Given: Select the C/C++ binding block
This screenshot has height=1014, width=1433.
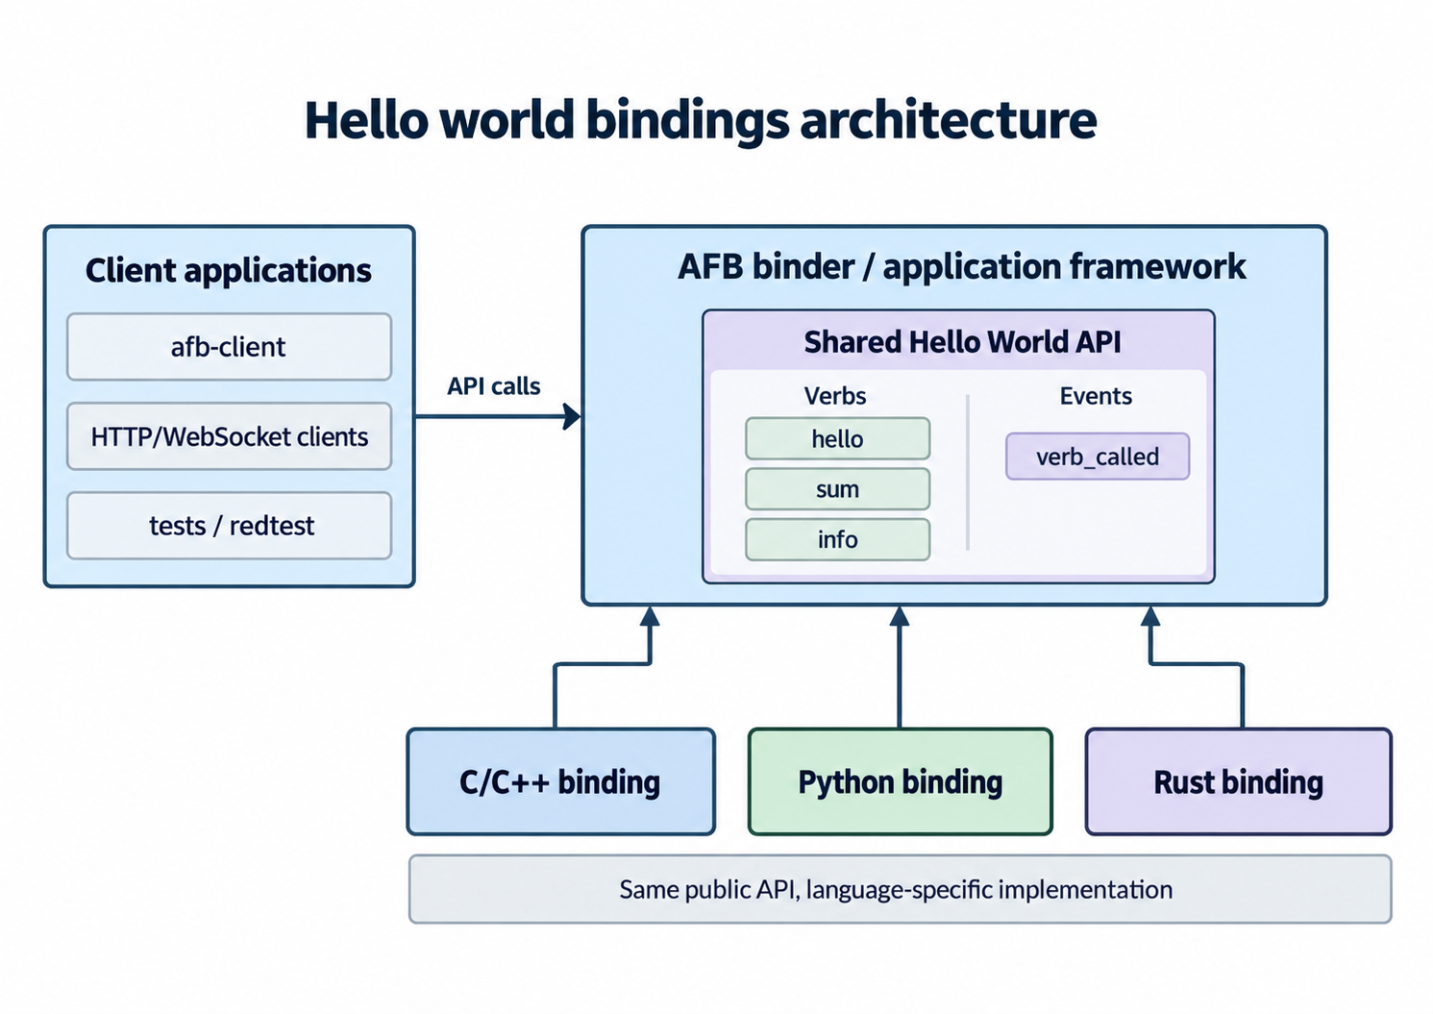Looking at the screenshot, I should click(x=561, y=781).
